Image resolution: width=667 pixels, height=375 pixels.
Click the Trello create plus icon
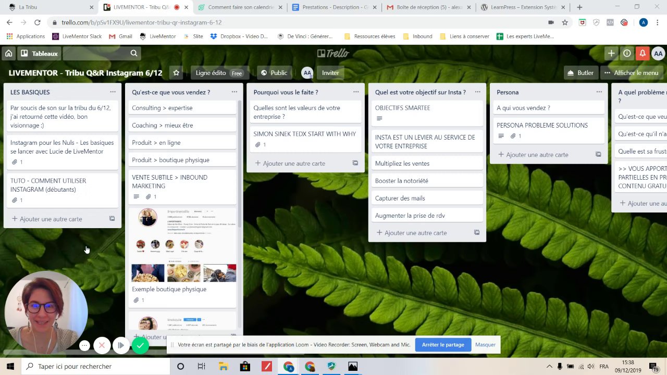[611, 53]
